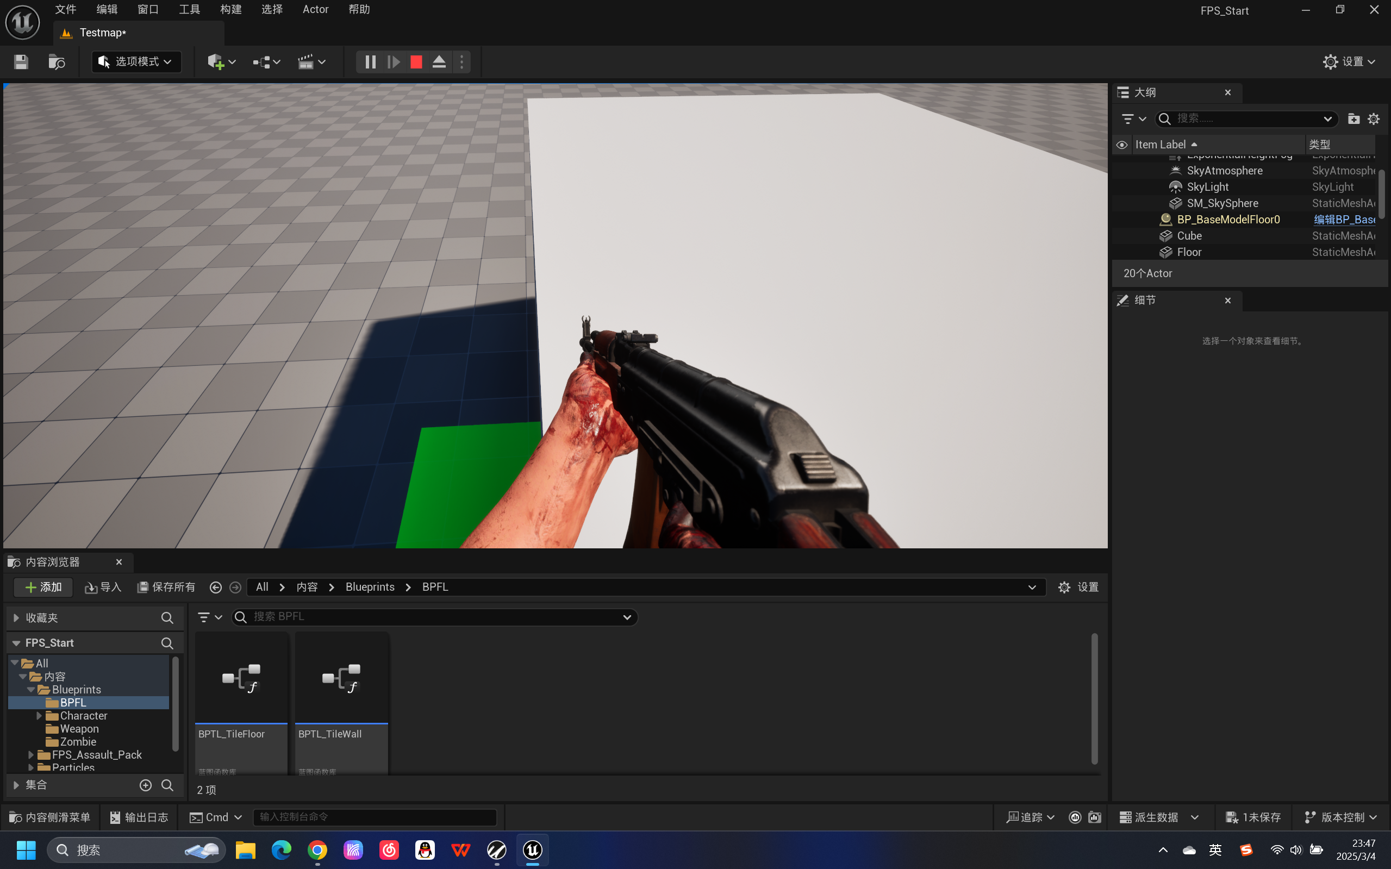Screen dimensions: 1391x869
Task: Open the outliner settings gear
Action: pyautogui.click(x=1374, y=118)
